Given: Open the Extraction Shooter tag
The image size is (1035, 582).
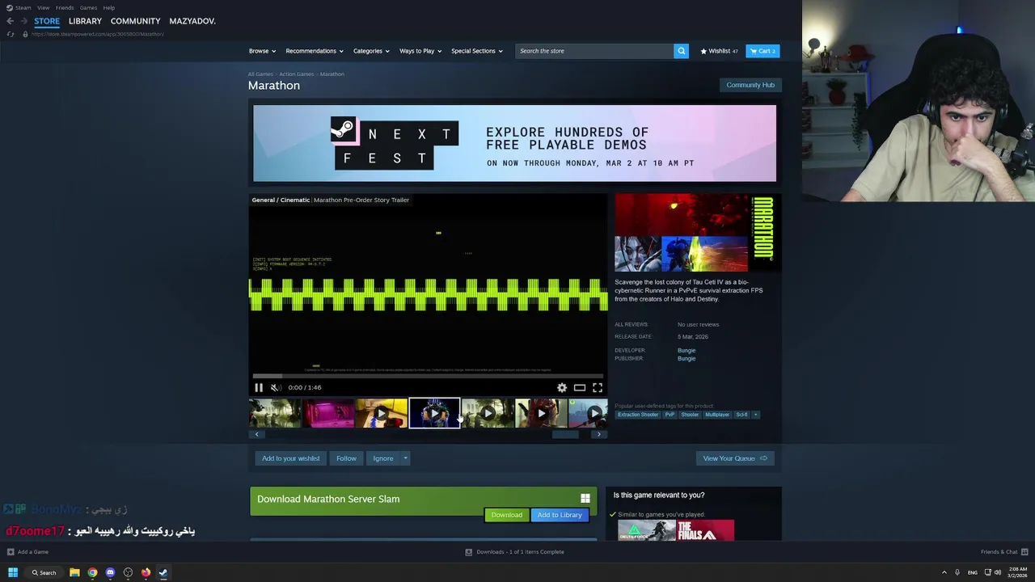Looking at the screenshot, I should [638, 415].
